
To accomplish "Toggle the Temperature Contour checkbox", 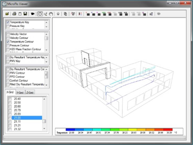I will click(8, 42).
